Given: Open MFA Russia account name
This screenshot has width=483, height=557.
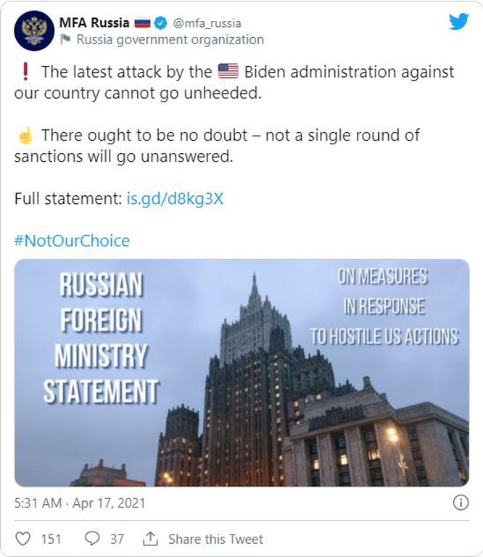Looking at the screenshot, I should (x=94, y=22).
